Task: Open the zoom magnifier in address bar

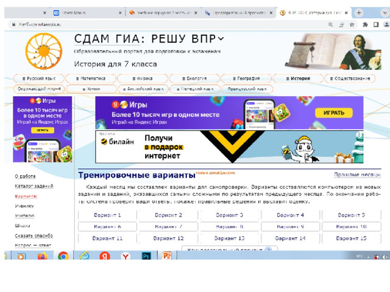Action: click(x=330, y=24)
